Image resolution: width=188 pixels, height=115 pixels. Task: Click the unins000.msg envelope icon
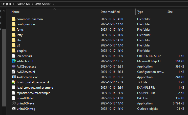(x=14, y=109)
